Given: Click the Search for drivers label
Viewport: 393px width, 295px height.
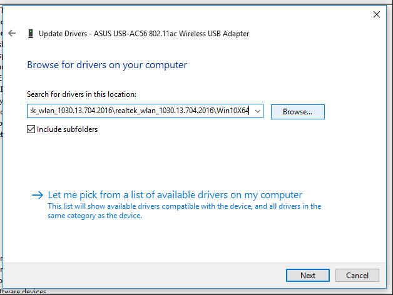Looking at the screenshot, I should [81, 94].
